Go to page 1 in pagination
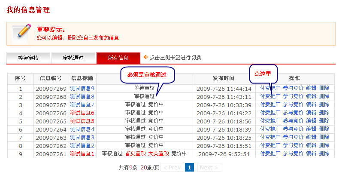Viewport: 339px width, 175px height. click(190, 167)
